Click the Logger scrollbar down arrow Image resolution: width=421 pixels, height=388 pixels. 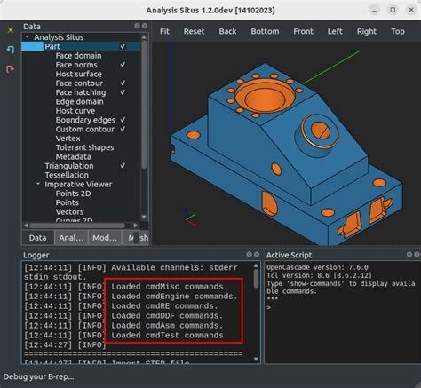256,359
